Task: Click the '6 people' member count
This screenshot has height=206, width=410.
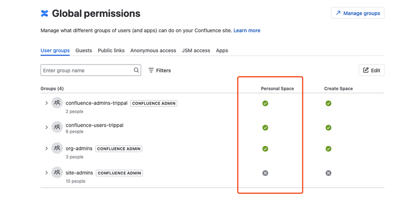Action: 75,132
